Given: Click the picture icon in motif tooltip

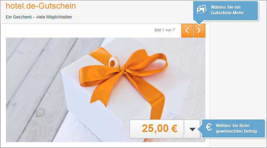Looking at the screenshot, I should click(202, 9).
